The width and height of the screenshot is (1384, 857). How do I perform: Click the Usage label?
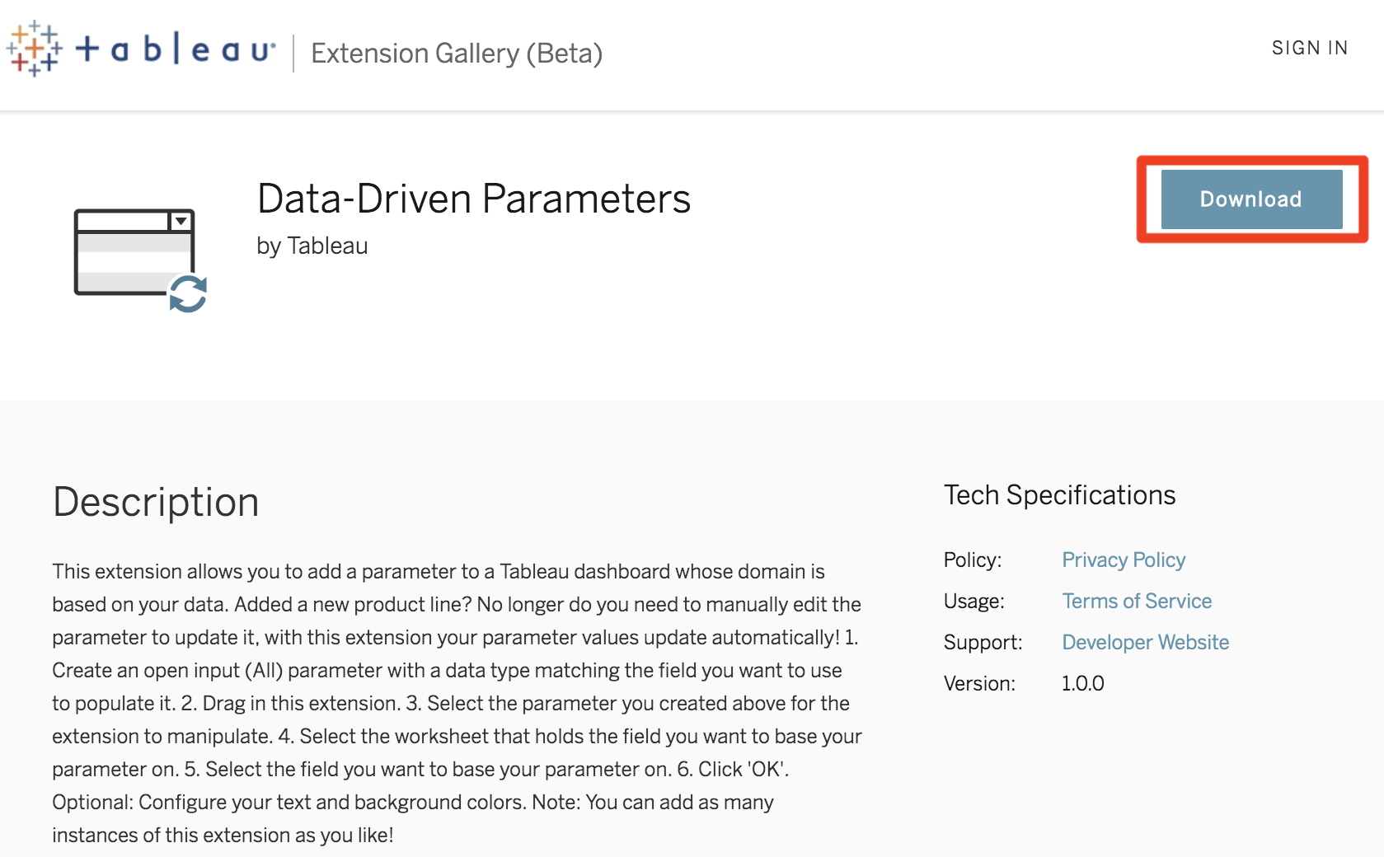coord(974,602)
